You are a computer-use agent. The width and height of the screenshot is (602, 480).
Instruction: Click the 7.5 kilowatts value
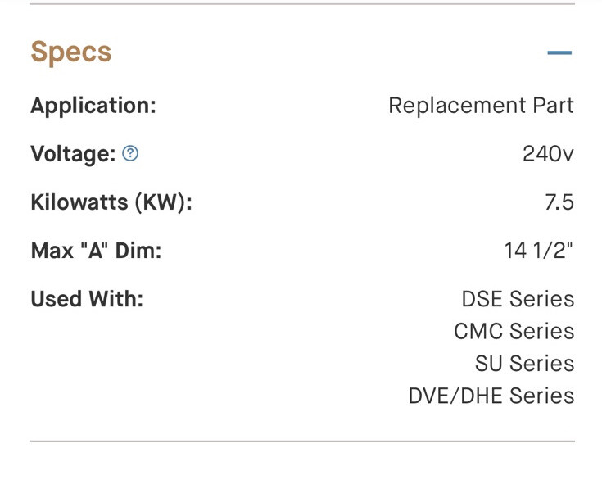pos(559,202)
